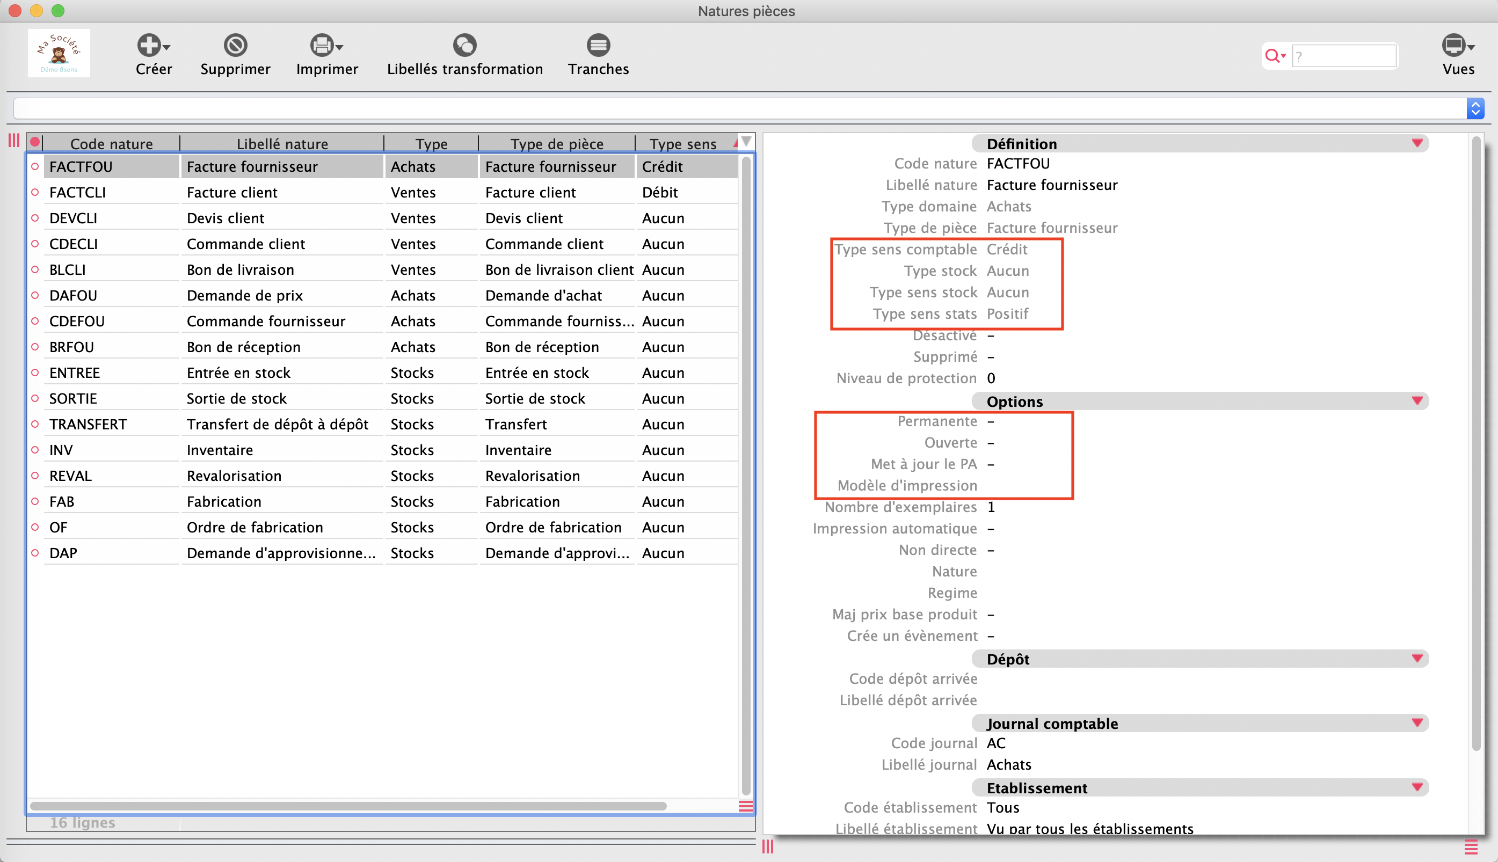The width and height of the screenshot is (1498, 862).
Task: Collapse the Options section
Action: point(1417,401)
